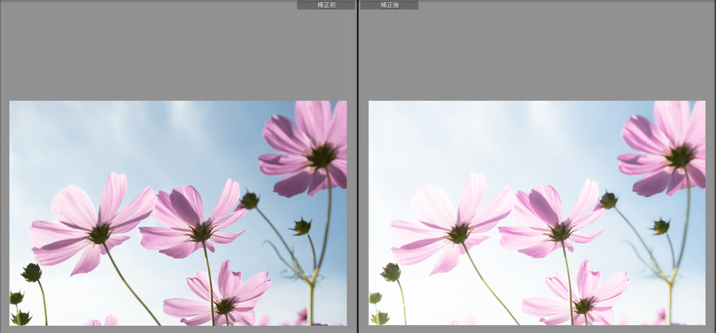Click the bottom-left flower bud in the after photo
The image size is (716, 333).
pyautogui.click(x=391, y=273)
